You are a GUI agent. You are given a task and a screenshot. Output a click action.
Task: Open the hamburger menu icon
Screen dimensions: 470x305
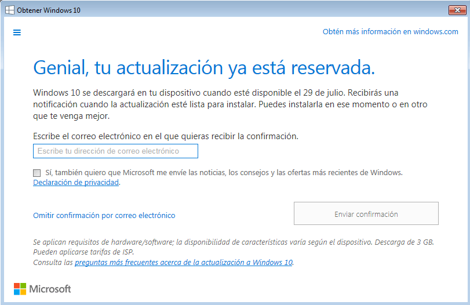[17, 32]
